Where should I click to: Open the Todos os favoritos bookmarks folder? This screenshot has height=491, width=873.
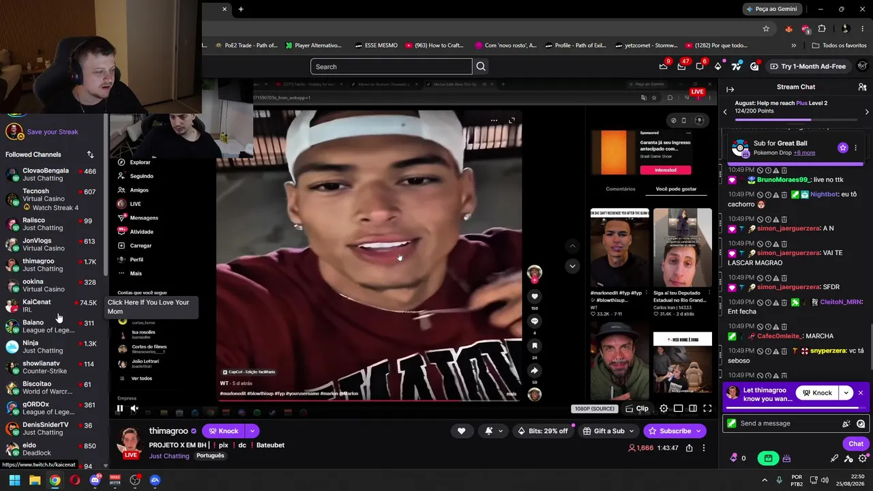[839, 46]
